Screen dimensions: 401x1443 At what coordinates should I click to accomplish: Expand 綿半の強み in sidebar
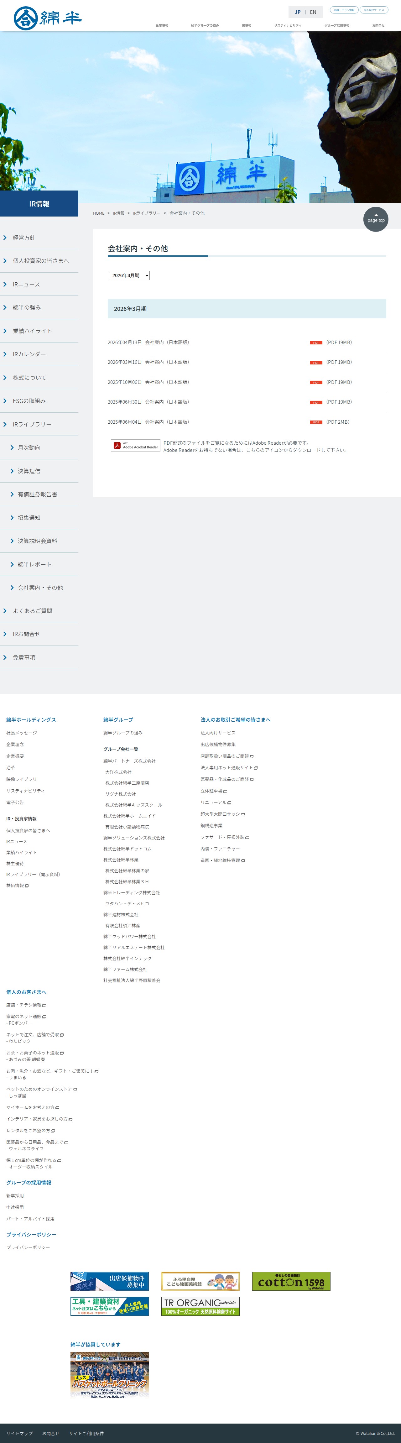coord(39,307)
